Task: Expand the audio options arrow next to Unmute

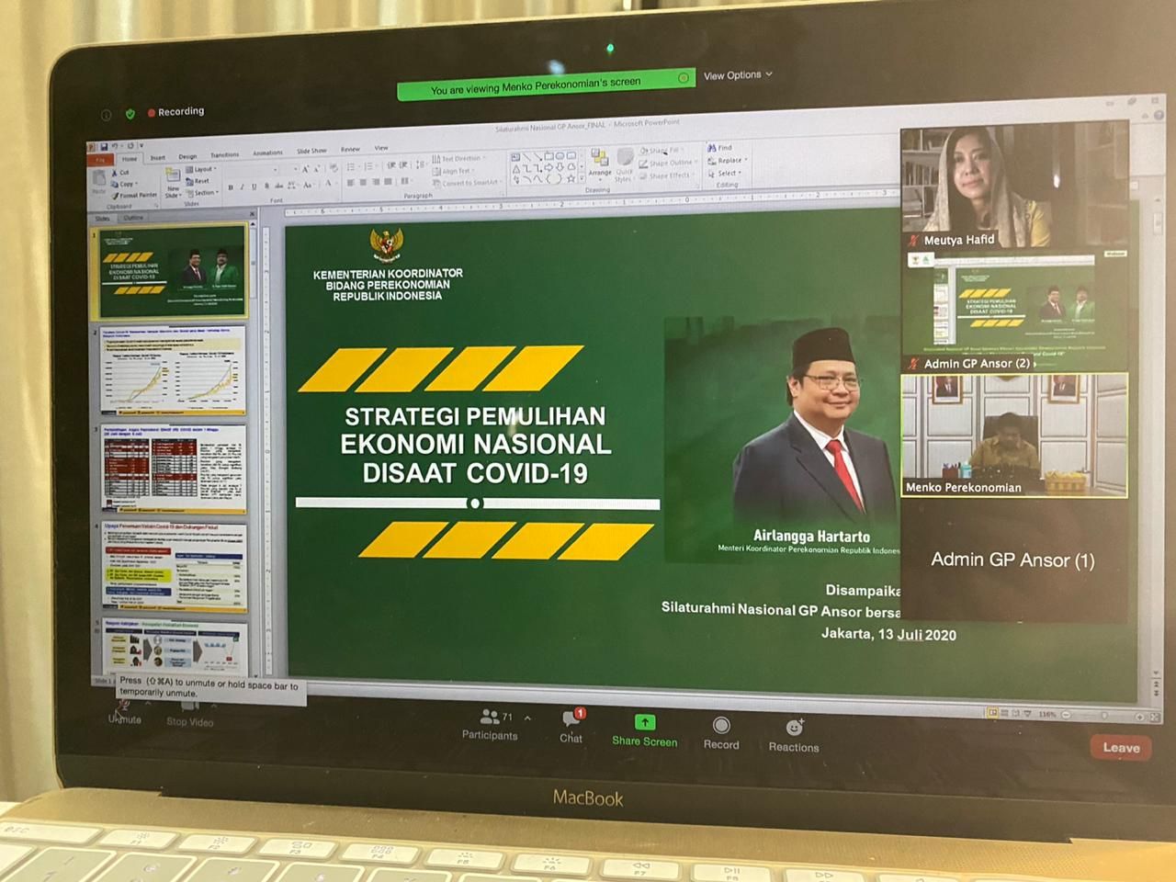Action: tap(148, 704)
